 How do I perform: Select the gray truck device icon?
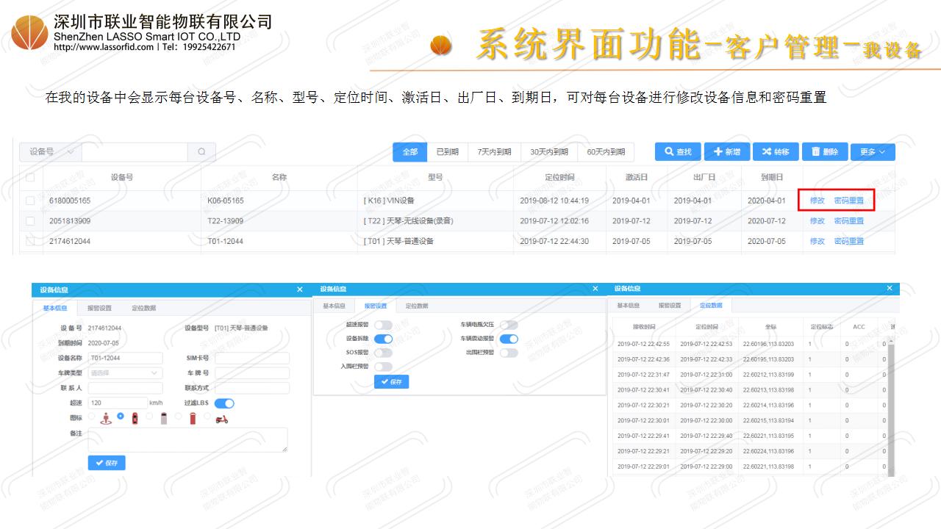pos(163,418)
